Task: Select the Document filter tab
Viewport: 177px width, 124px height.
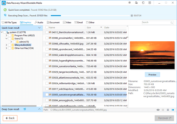Action: coord(53,22)
